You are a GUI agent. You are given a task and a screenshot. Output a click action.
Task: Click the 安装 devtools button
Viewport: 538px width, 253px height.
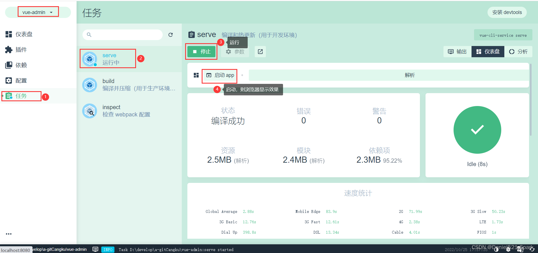[507, 12]
